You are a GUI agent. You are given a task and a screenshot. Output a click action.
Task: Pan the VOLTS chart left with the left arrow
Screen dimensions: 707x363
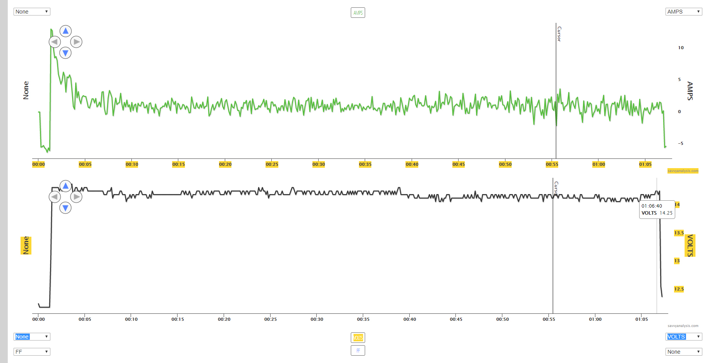point(55,197)
